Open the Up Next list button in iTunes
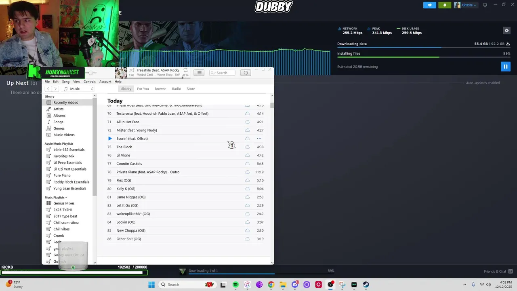 click(199, 73)
